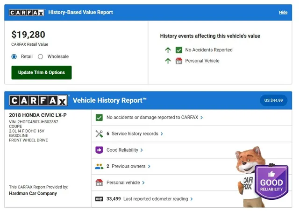Image resolution: width=299 pixels, height=211 pixels.
Task: Click the US $44.99 price button
Action: (x=273, y=100)
